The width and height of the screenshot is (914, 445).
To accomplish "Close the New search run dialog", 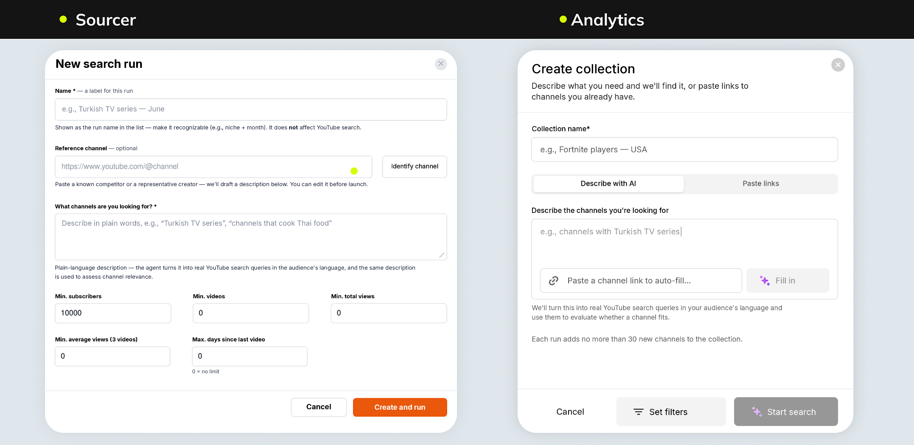I will point(441,64).
